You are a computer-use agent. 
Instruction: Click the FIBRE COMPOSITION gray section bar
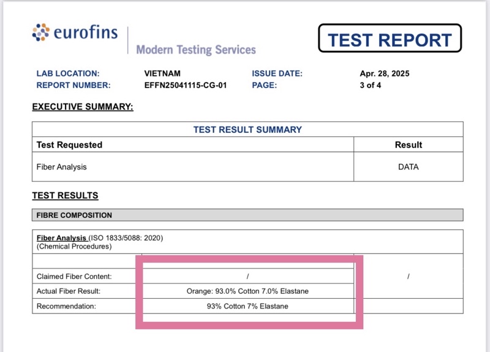point(247,215)
